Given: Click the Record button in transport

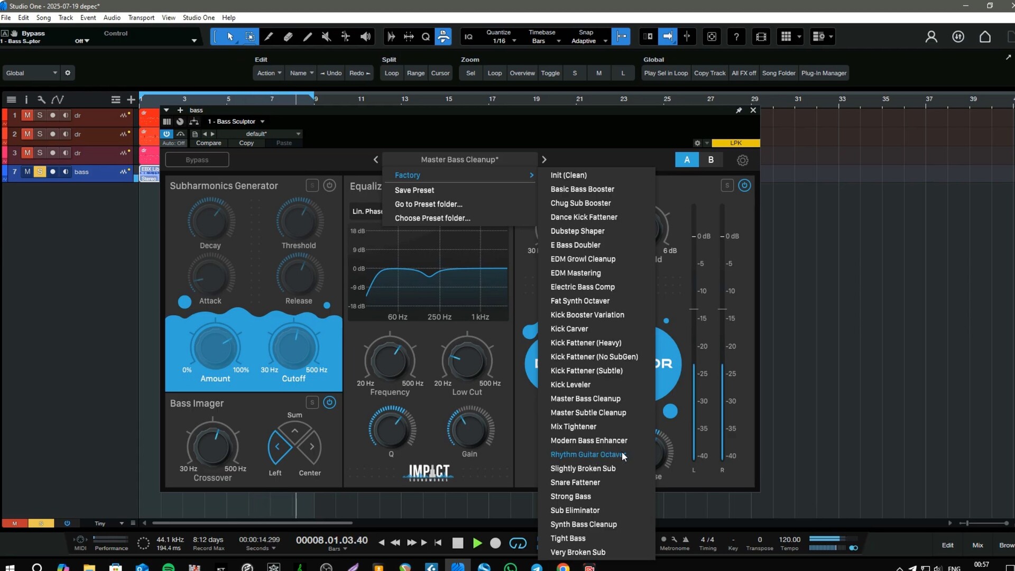Looking at the screenshot, I should coord(495,543).
